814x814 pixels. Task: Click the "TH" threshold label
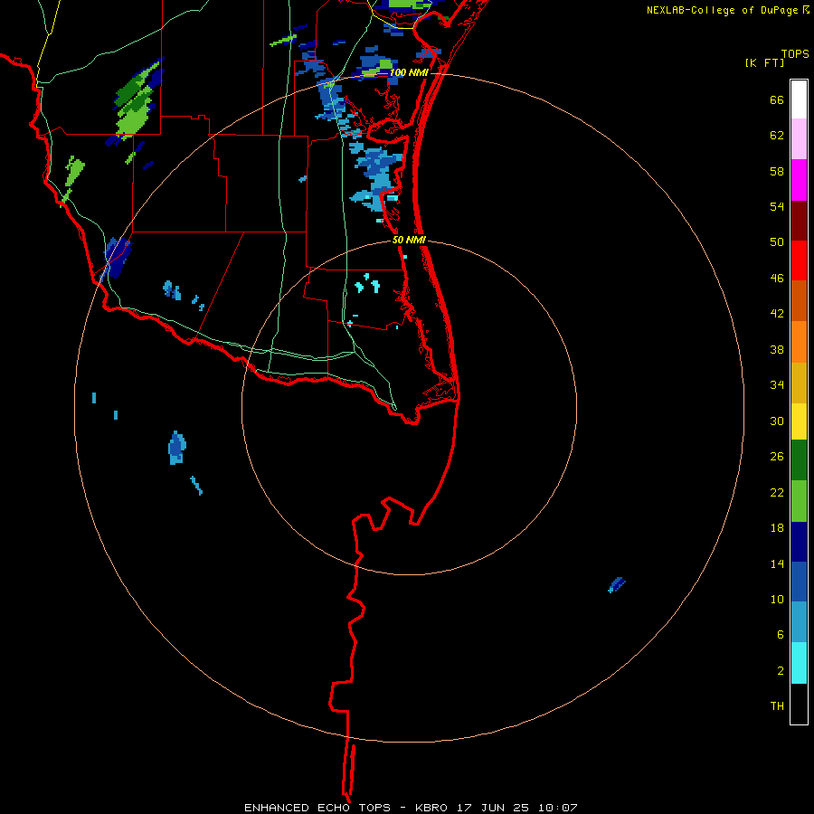click(777, 706)
